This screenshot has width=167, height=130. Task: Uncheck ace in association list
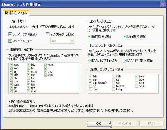pyautogui.click(x=11, y=65)
